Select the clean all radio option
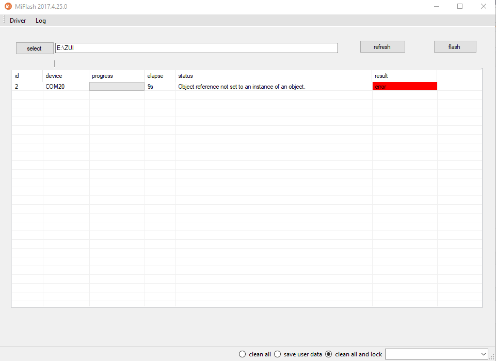Viewport: 496px width, 361px height. point(255,354)
